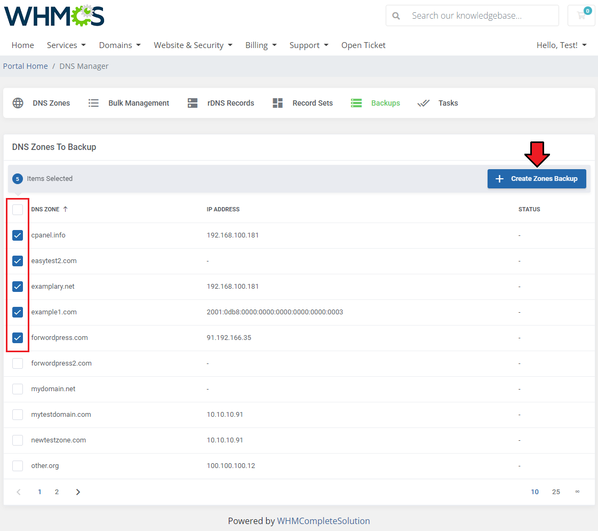Focus the knowledgebase search field

tap(472, 15)
